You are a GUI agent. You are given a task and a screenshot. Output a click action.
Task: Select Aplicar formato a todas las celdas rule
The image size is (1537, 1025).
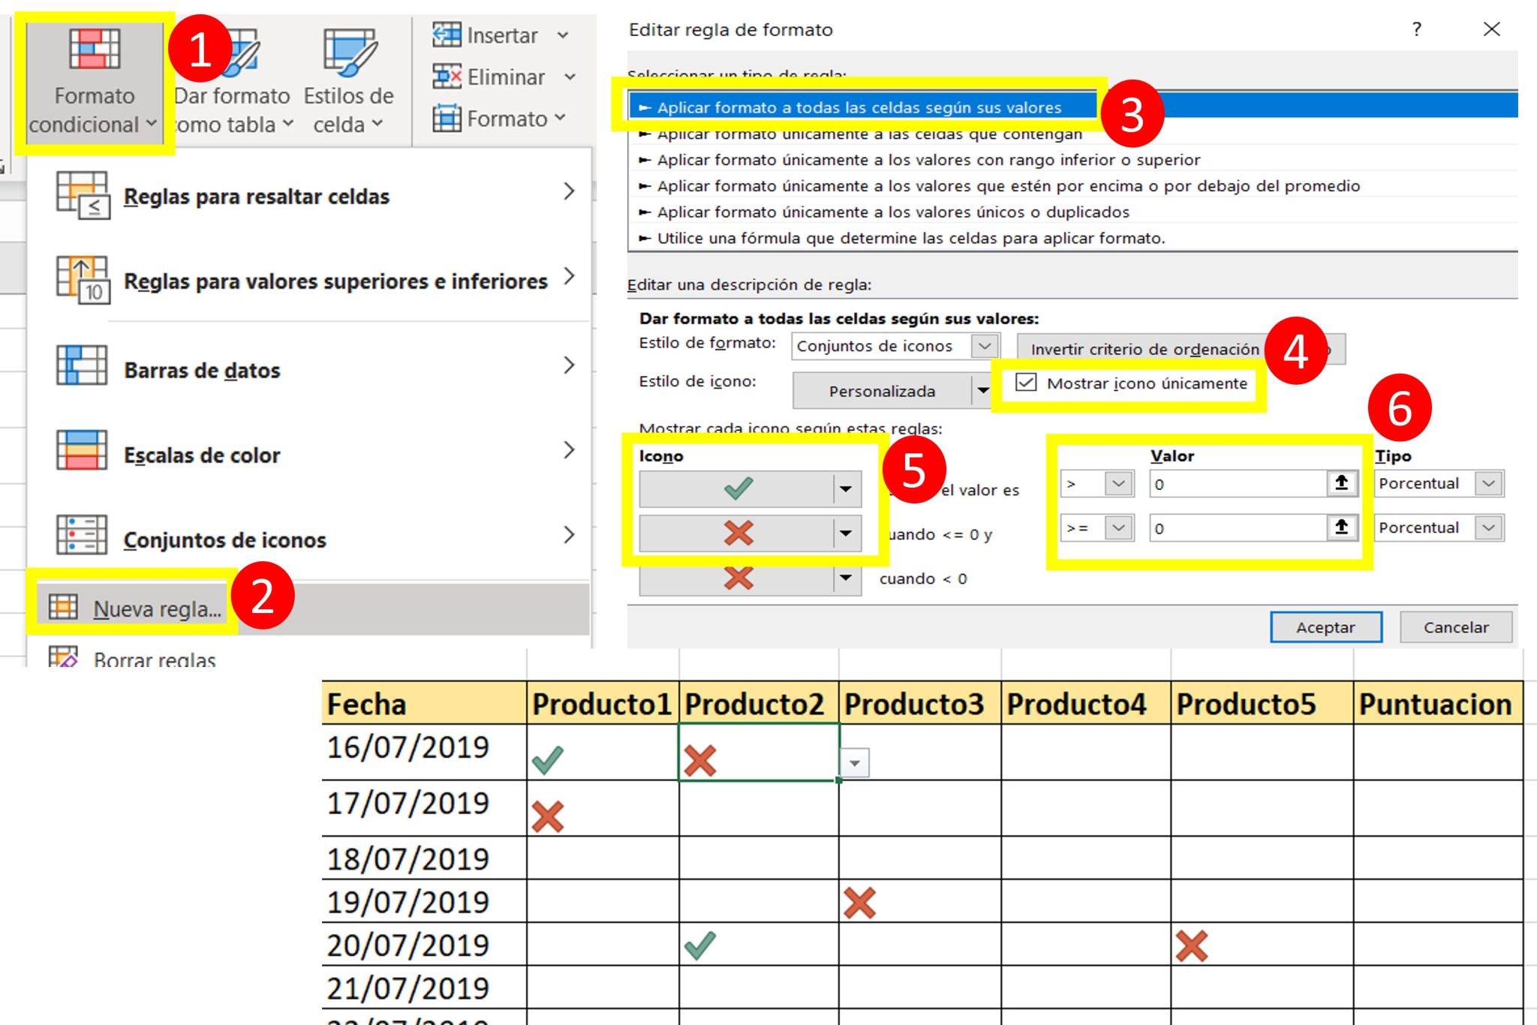point(856,107)
